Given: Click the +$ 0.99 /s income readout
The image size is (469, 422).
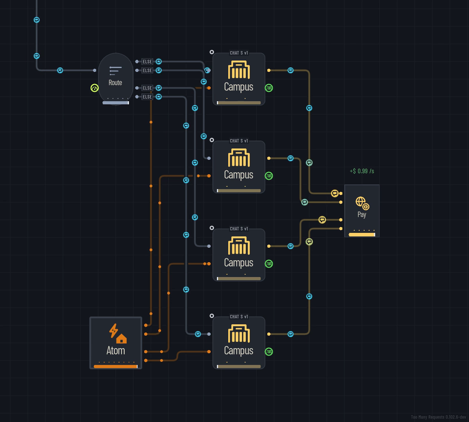Looking at the screenshot, I should click(362, 171).
